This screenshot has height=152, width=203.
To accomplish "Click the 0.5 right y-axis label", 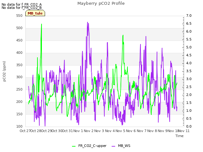I will tap(189, 118).
